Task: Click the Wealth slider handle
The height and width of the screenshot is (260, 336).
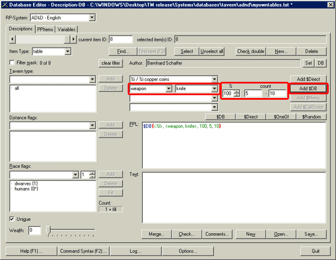Action: coord(49,229)
